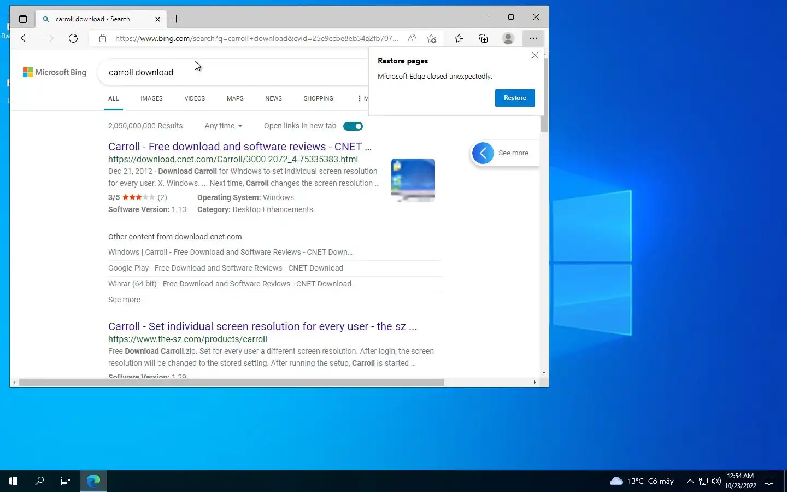Open network status tray icon
The image size is (787, 492).
[703, 481]
